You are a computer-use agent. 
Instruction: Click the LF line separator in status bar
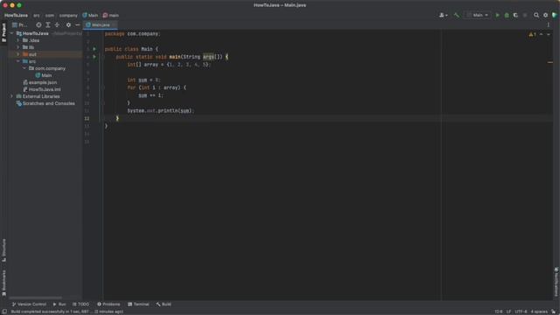(x=508, y=311)
